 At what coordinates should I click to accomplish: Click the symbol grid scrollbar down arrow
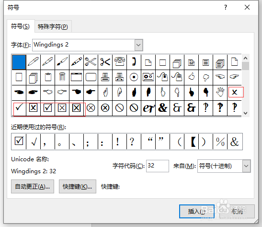tap(245, 113)
